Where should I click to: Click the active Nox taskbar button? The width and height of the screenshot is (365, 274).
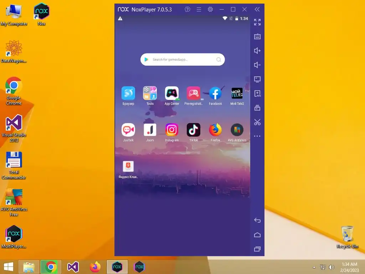[117, 267]
